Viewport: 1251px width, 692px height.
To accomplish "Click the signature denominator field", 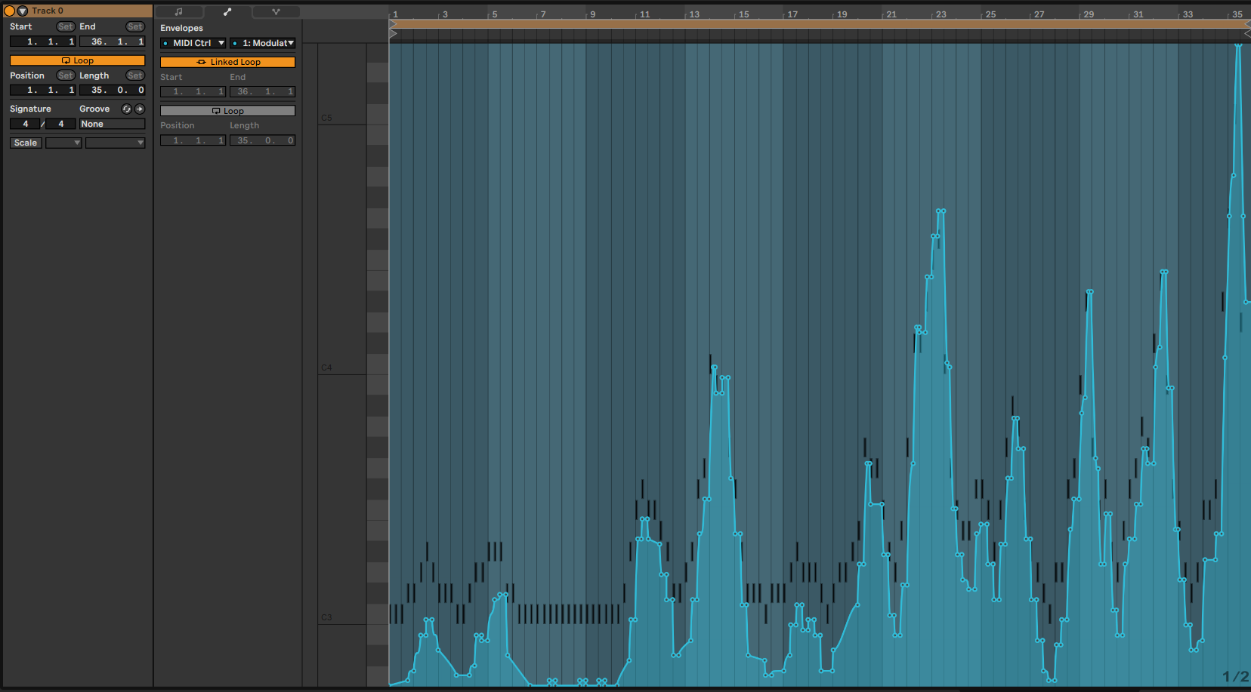I will click(x=61, y=124).
